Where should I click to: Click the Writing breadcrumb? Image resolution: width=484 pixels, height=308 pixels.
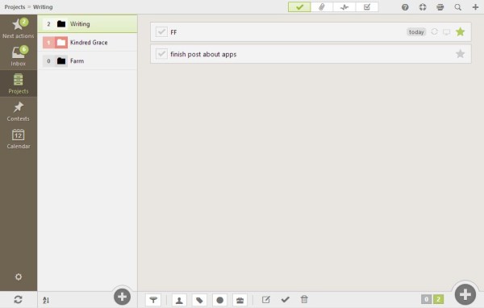pos(43,6)
